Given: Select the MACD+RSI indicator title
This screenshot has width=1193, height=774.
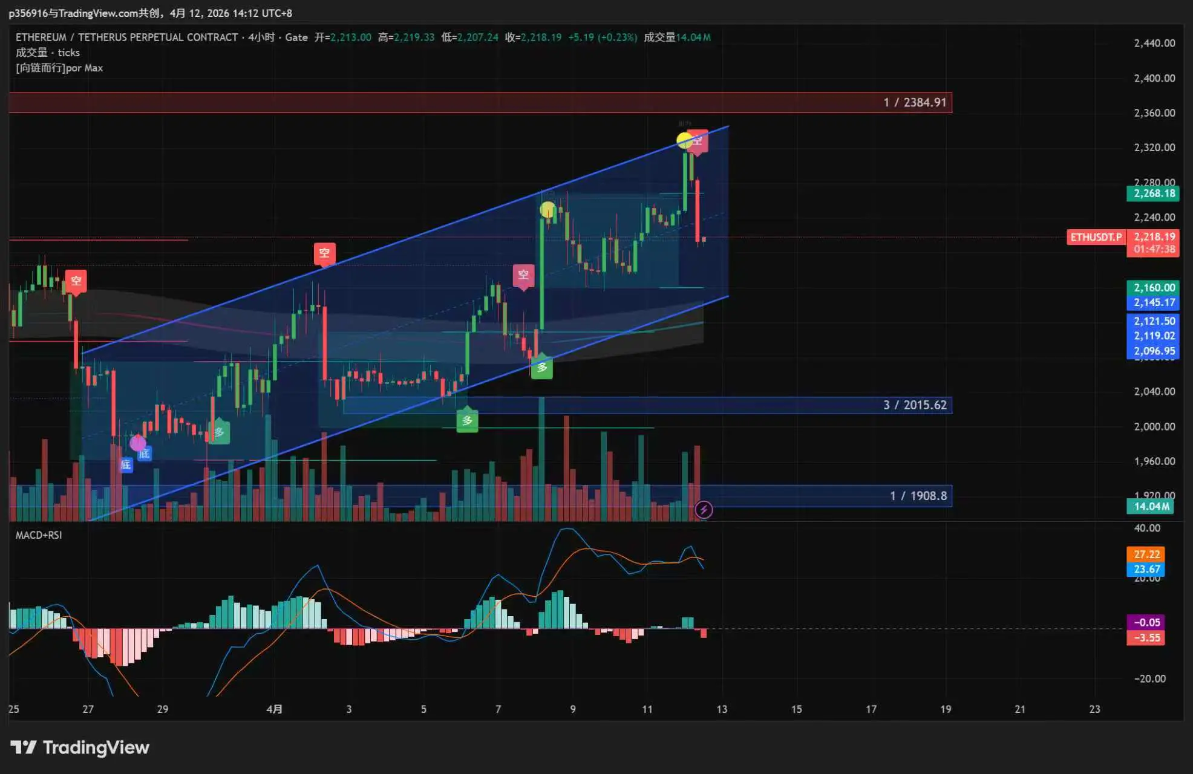Looking at the screenshot, I should pyautogui.click(x=39, y=535).
